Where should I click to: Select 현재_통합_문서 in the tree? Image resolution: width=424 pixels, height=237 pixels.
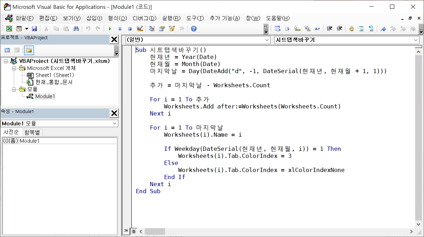click(x=54, y=82)
